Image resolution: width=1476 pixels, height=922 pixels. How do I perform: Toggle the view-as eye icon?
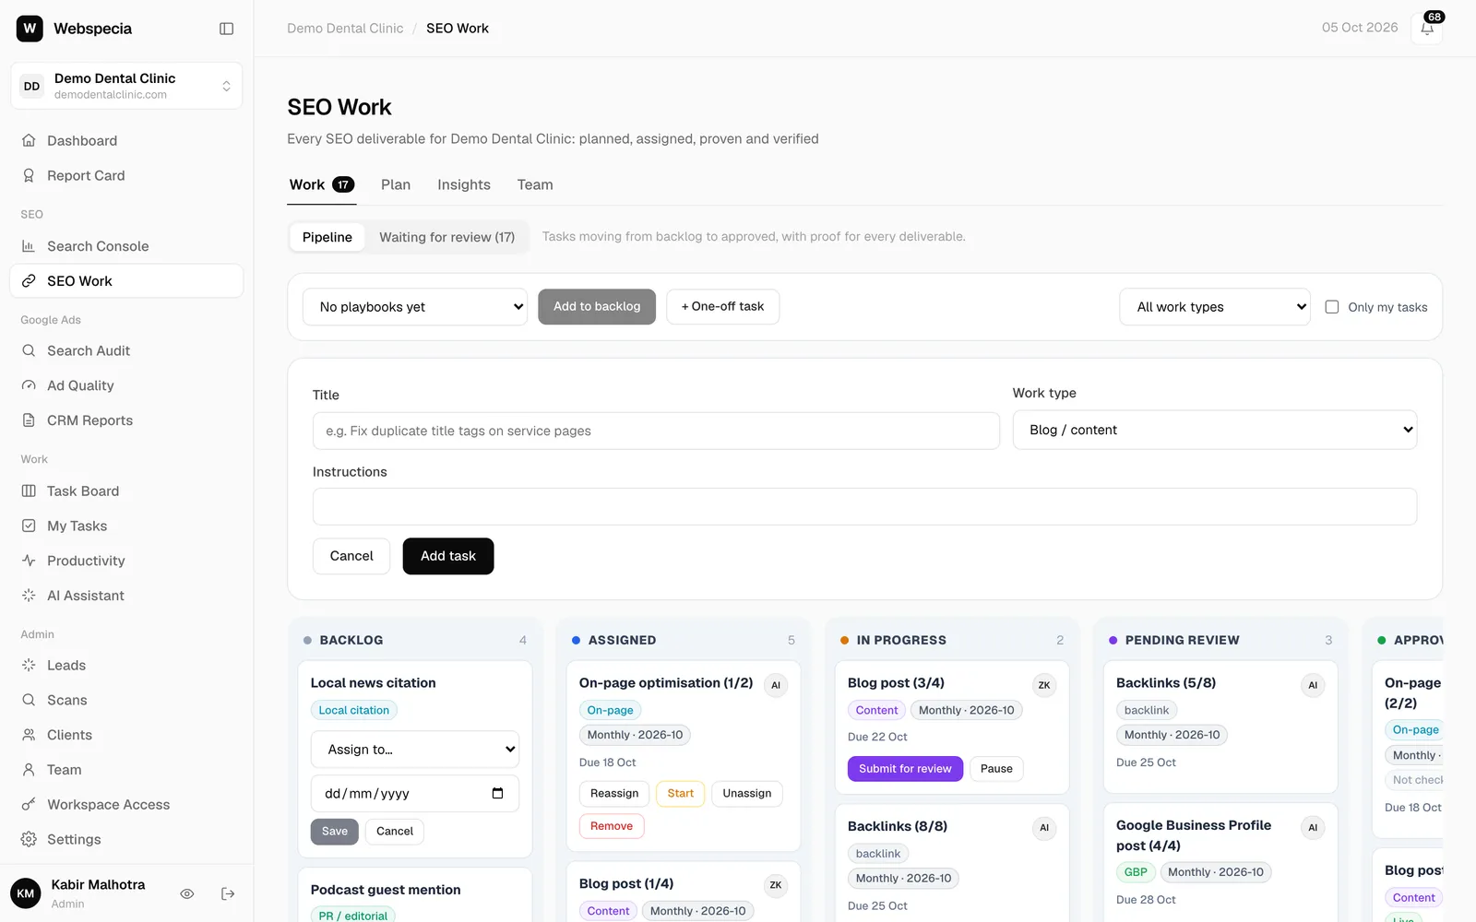click(187, 893)
